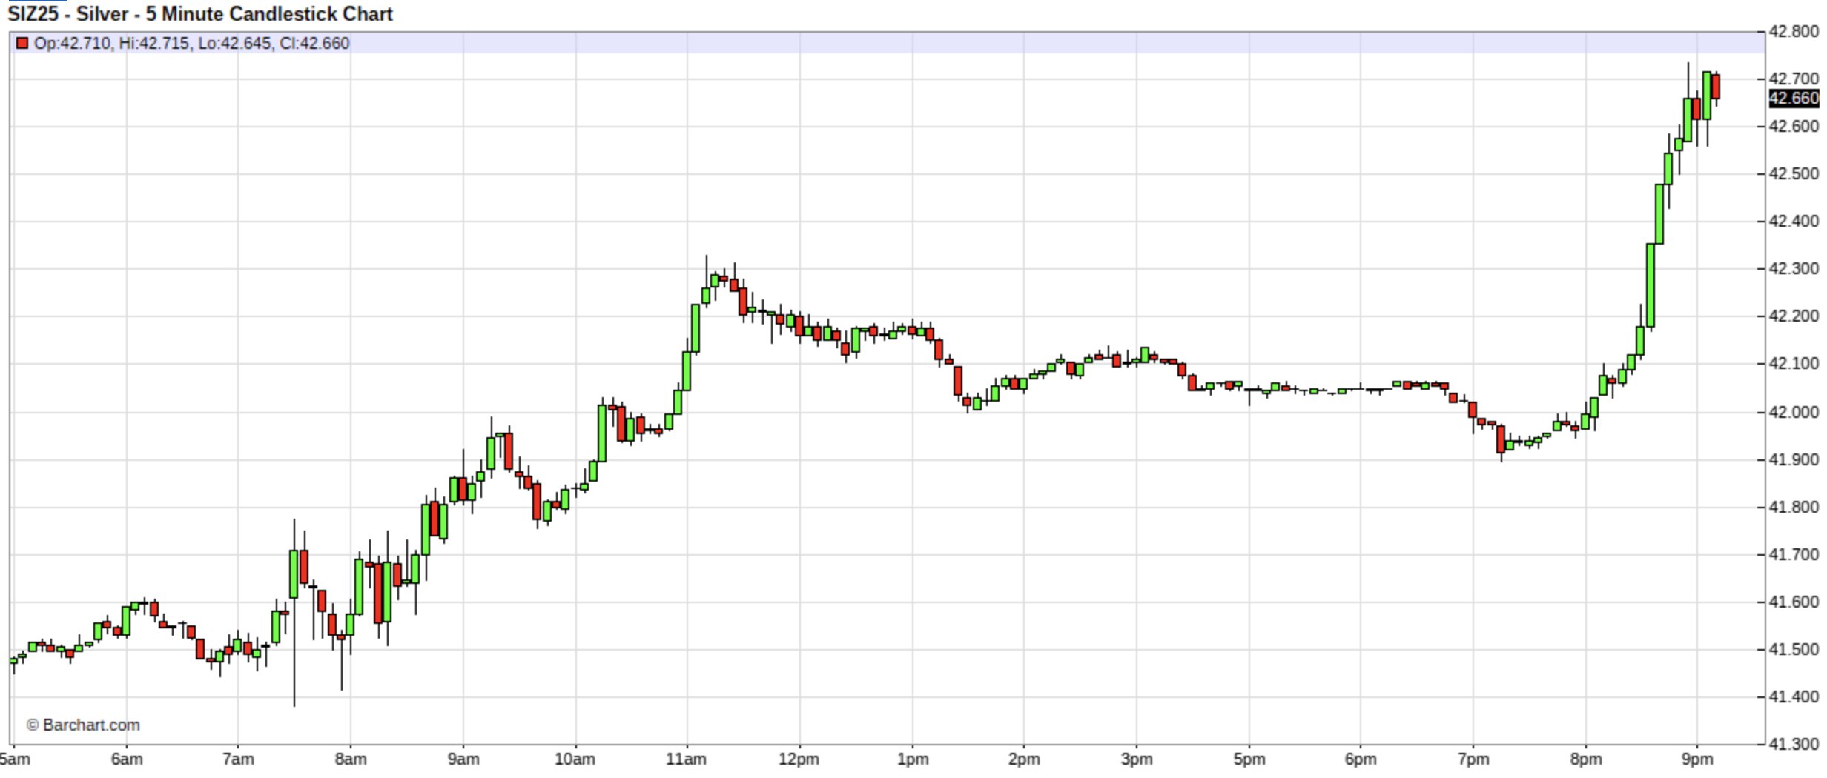Screen dimensions: 1827x778
Task: Click the 8pm time axis label
Action: coord(1586,759)
